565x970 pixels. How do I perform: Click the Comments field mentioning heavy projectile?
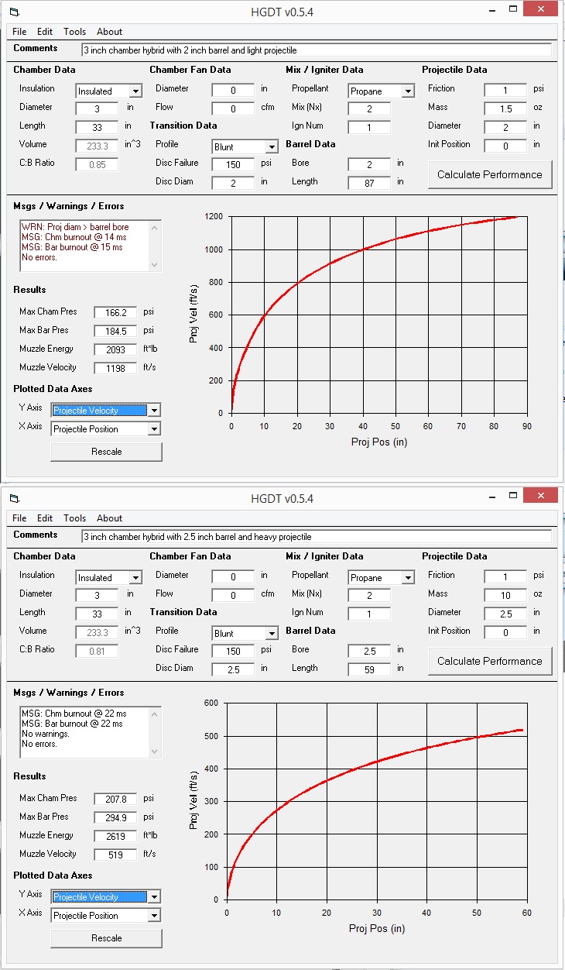(316, 536)
